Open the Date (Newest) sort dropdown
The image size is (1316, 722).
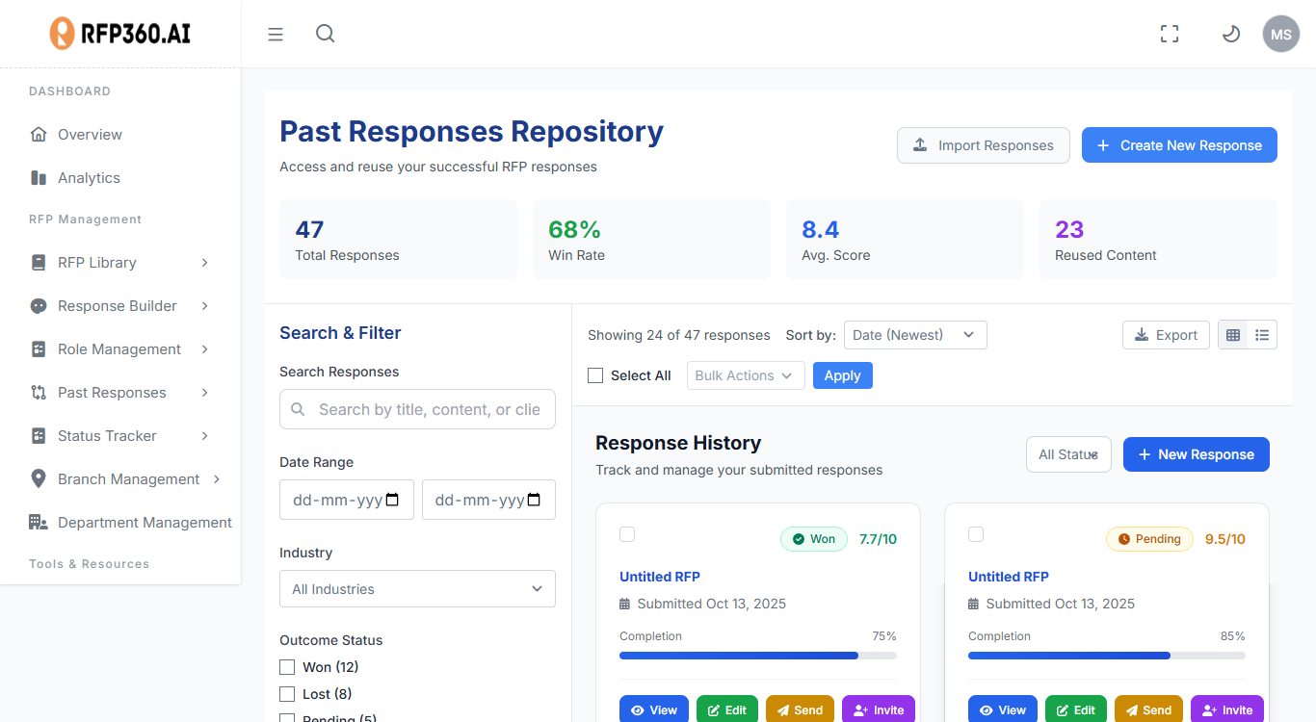914,334
